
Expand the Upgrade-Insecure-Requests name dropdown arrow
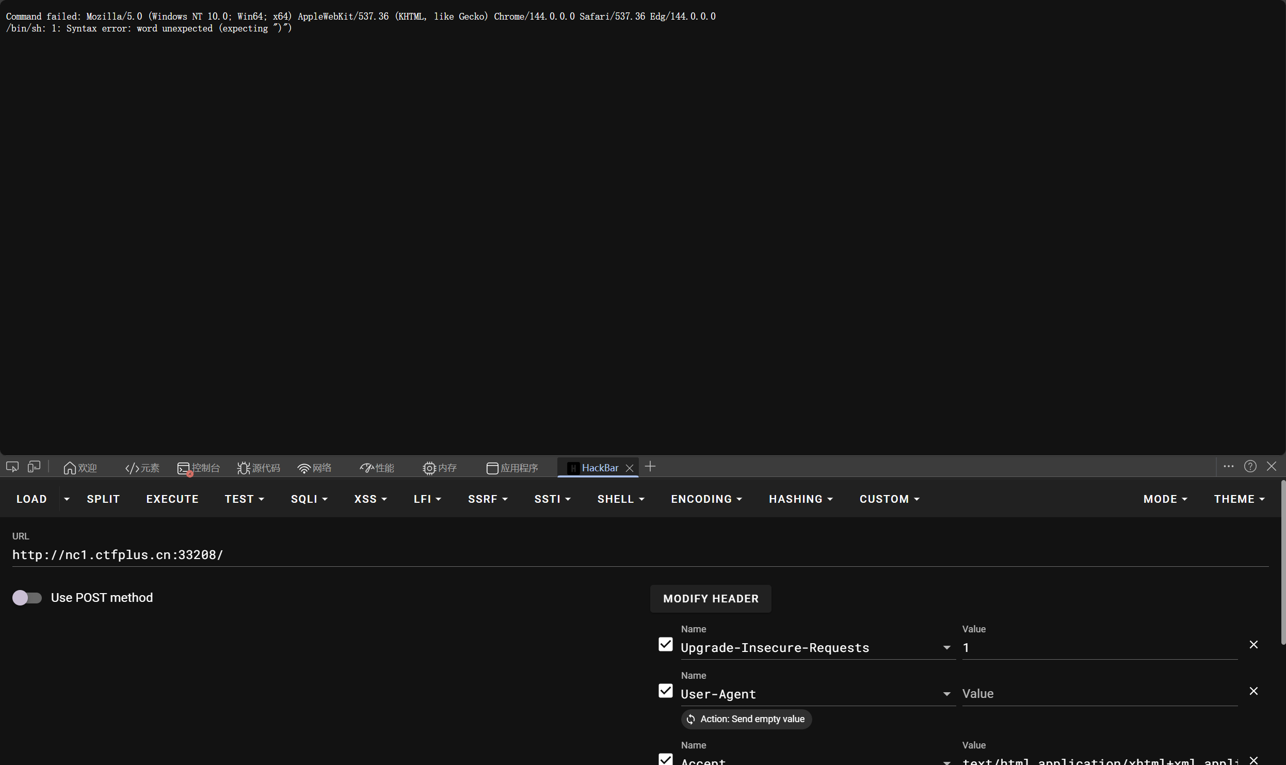point(947,648)
